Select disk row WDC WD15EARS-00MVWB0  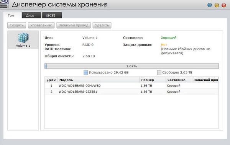tap(131, 86)
